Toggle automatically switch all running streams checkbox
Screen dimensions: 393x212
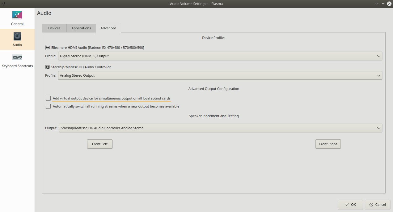point(48,106)
